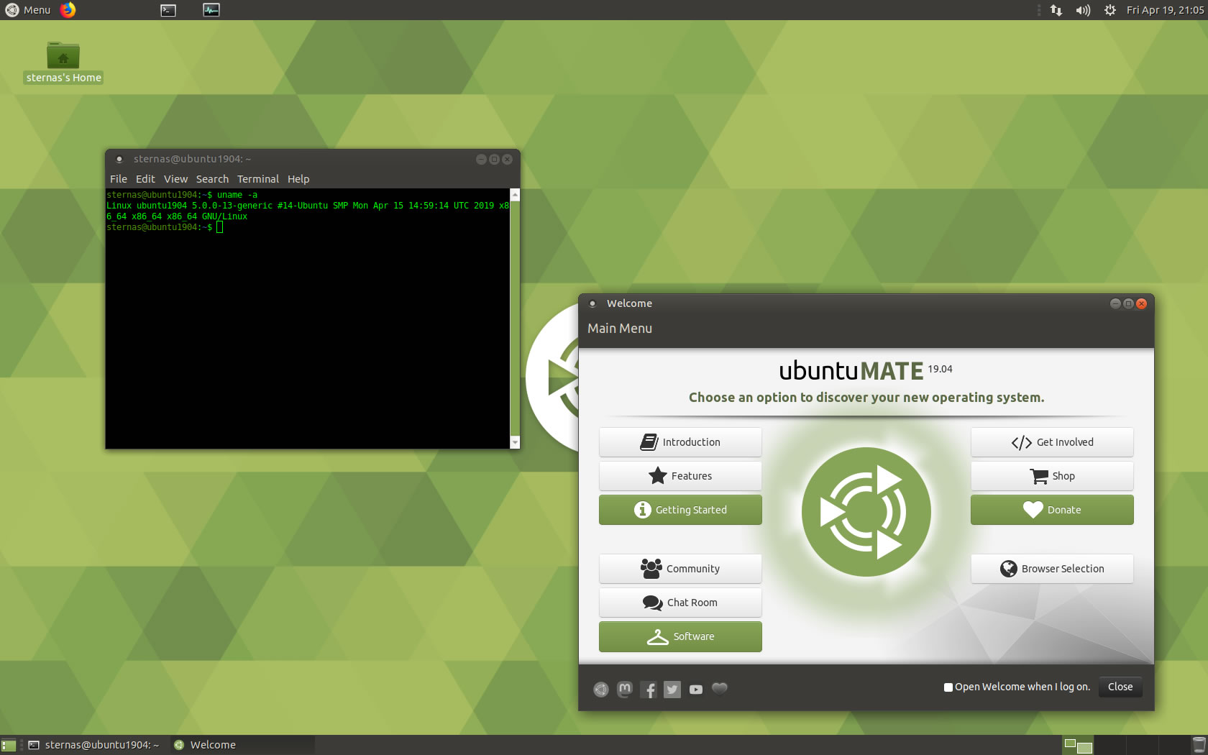The image size is (1208, 755).
Task: Open the Mastodon social icon in Welcome
Action: pos(625,689)
